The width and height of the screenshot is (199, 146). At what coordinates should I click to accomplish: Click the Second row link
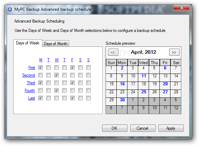point(28,75)
